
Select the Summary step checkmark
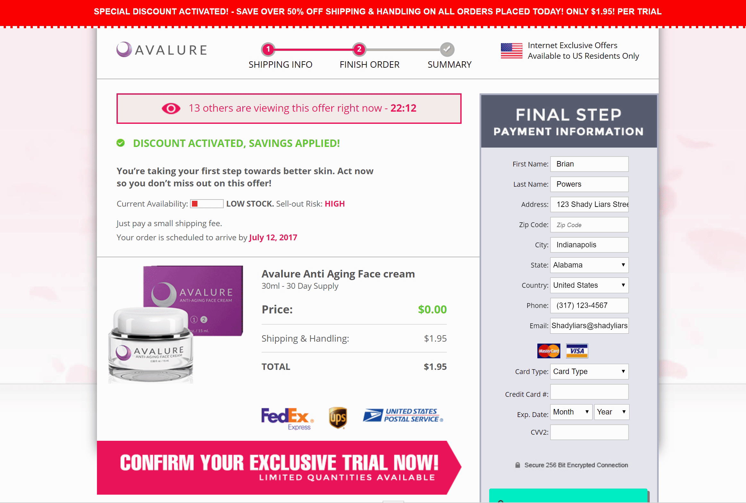(447, 49)
